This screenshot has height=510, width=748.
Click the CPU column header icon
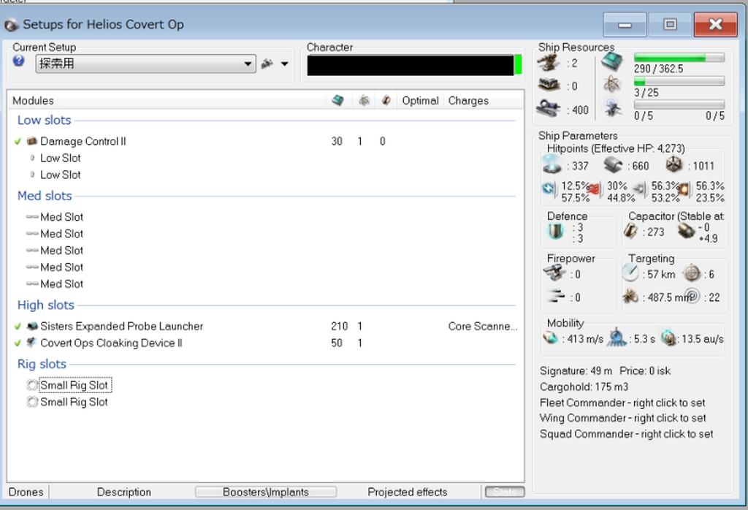pos(337,100)
